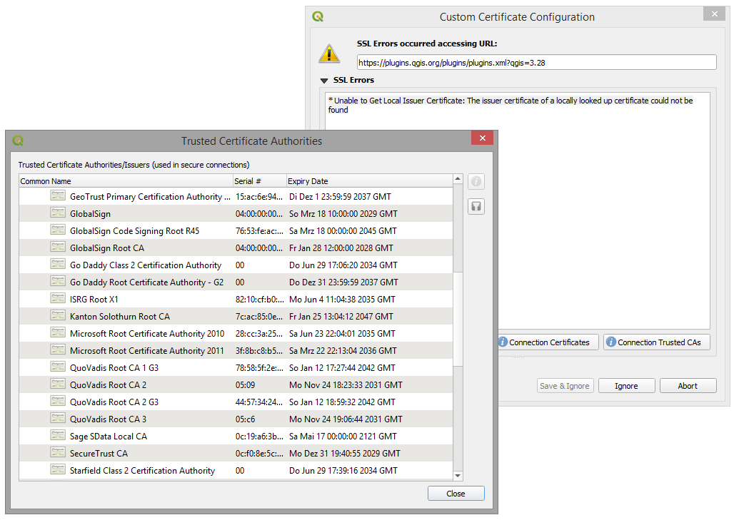This screenshot has height=520, width=734.
Task: Click the info icon in Trusted Certificate Authorities dialog
Action: pos(476,181)
